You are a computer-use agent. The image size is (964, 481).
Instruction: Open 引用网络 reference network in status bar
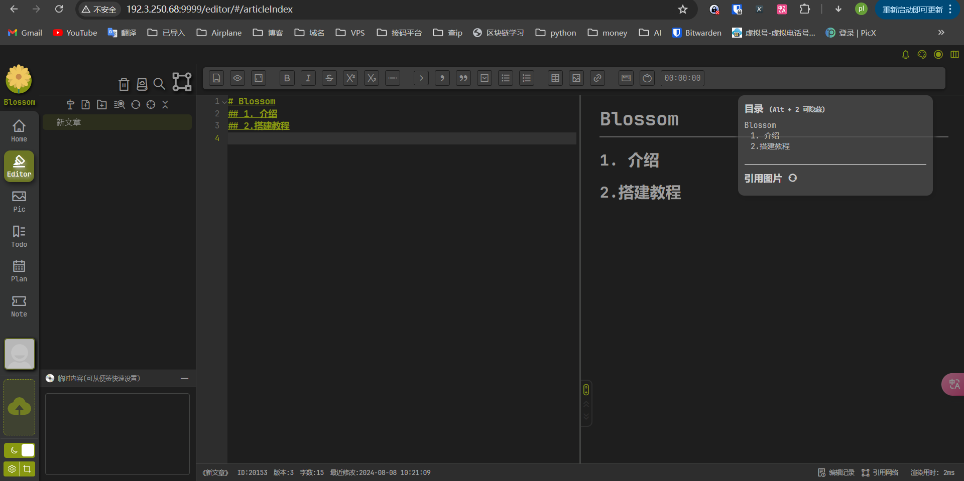pyautogui.click(x=880, y=472)
